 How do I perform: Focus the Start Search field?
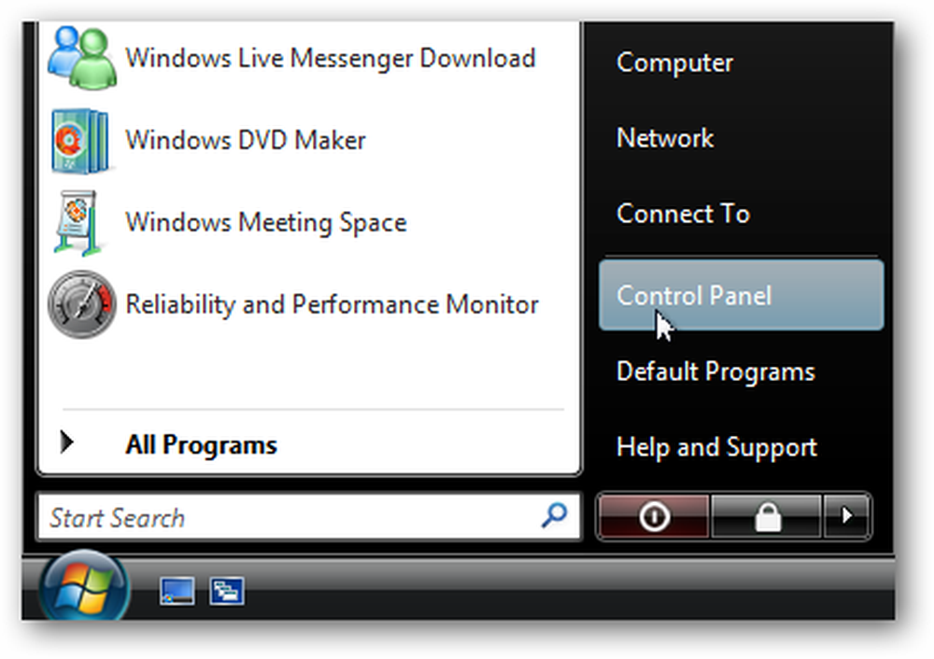point(308,517)
